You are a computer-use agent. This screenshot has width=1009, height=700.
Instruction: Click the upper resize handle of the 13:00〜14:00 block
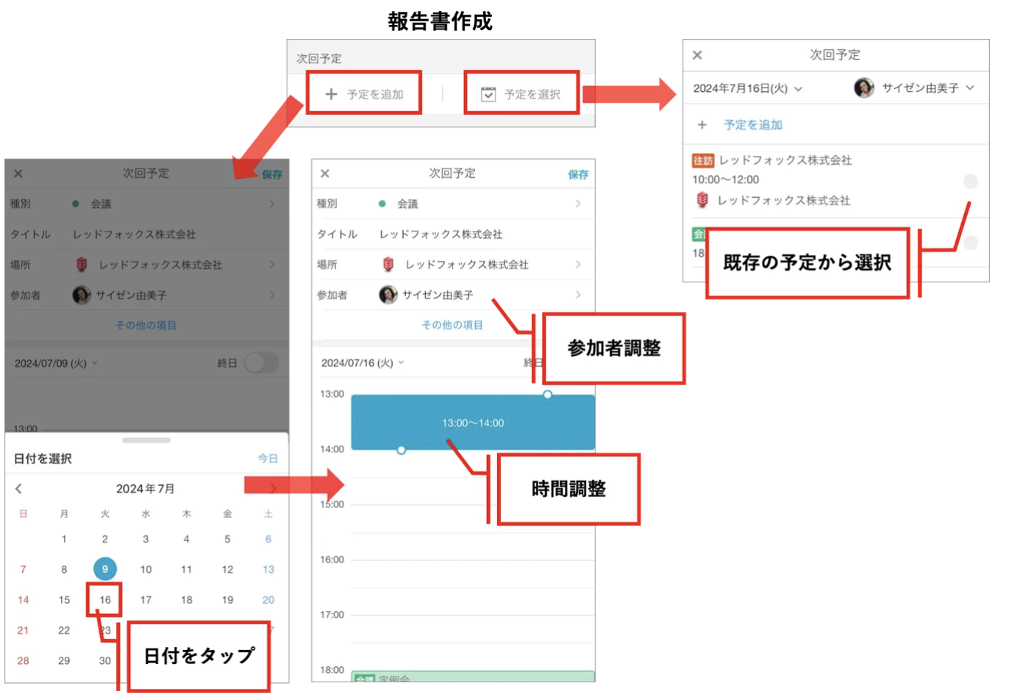click(547, 395)
